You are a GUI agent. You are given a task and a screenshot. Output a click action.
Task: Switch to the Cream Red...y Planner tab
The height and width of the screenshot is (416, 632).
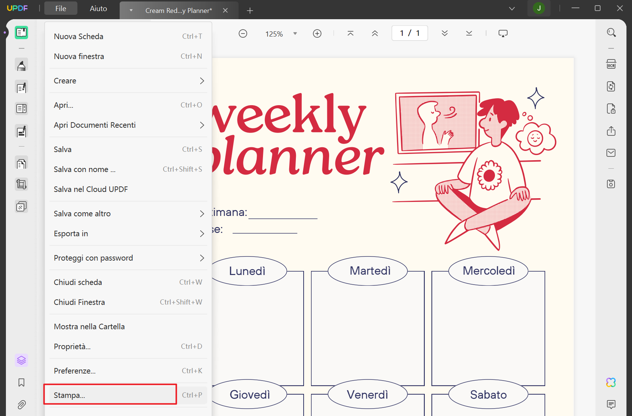(179, 11)
